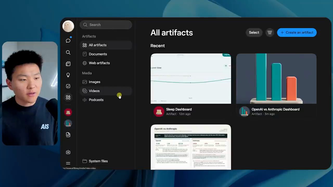333x187 pixels.
Task: Click the Sleep Dashboard title text
Action: [x=179, y=109]
